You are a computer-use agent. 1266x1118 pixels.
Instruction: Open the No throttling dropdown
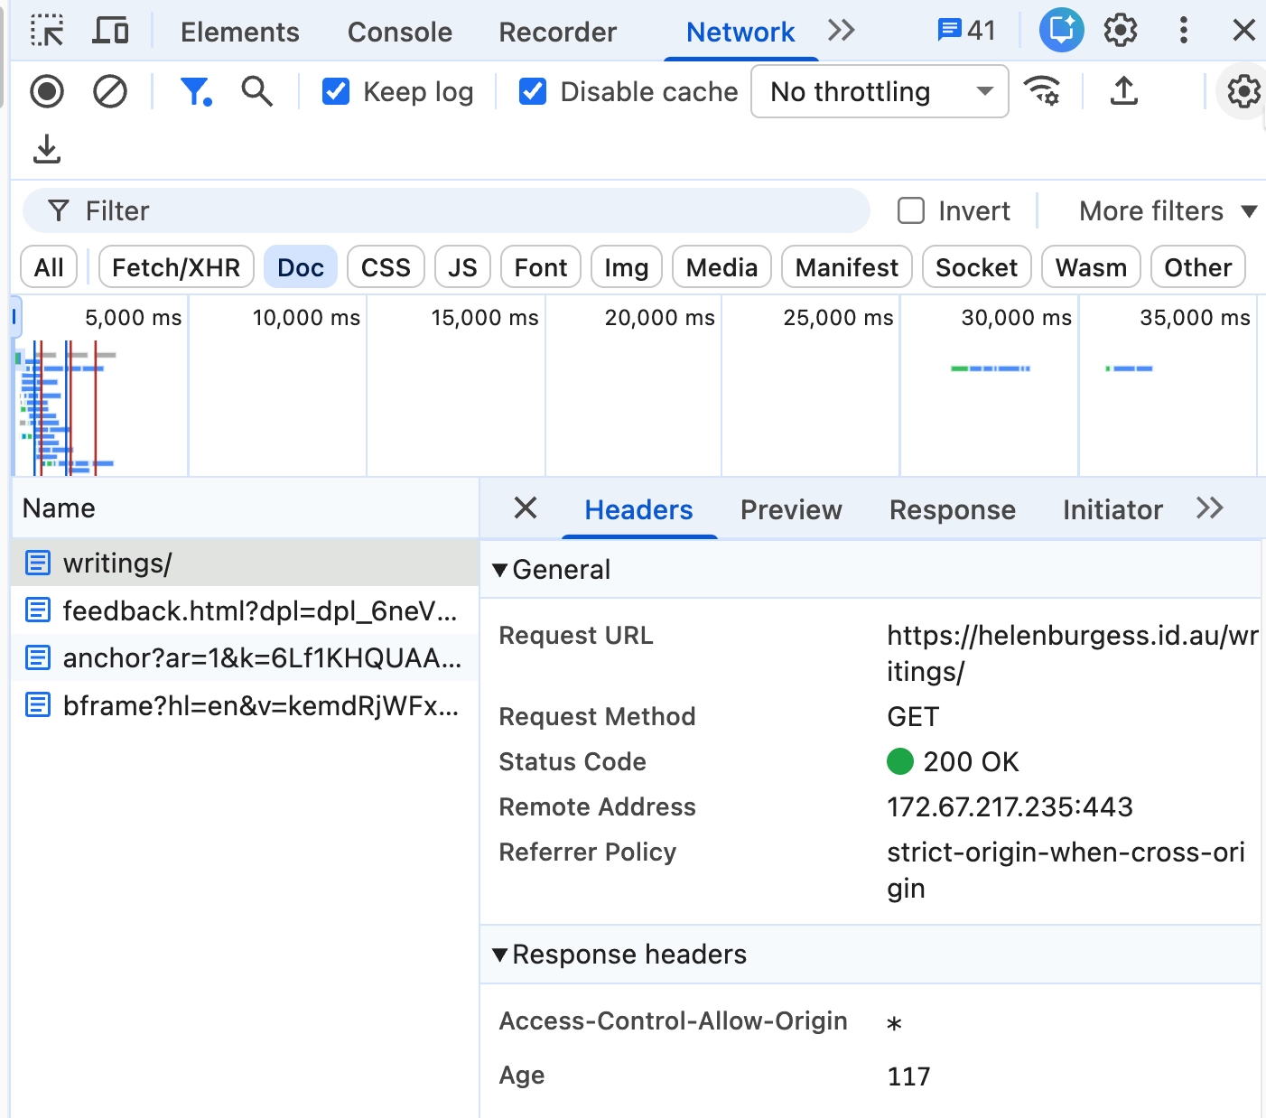(x=880, y=91)
